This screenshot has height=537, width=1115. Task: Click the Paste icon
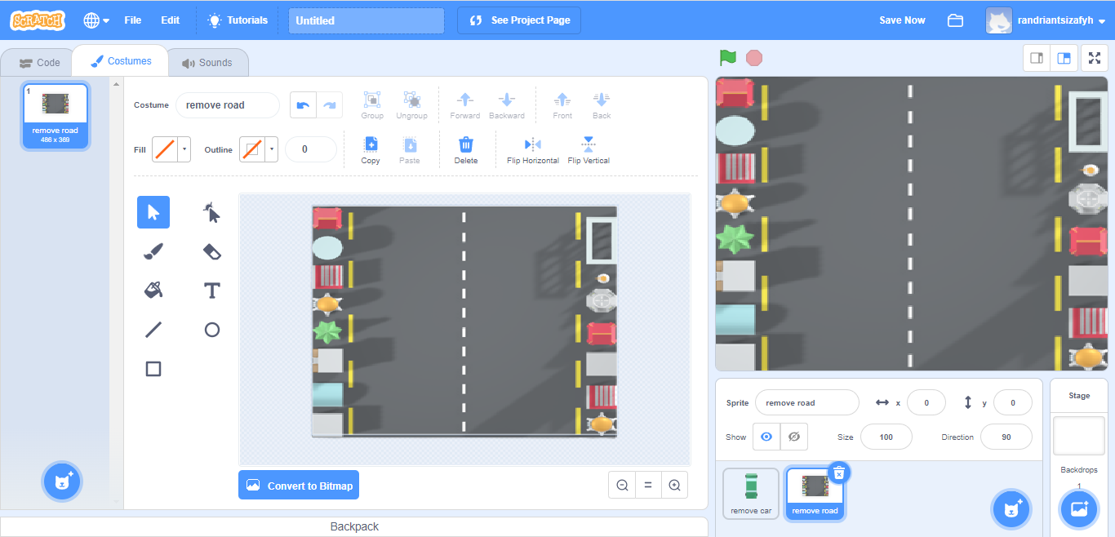[410, 149]
